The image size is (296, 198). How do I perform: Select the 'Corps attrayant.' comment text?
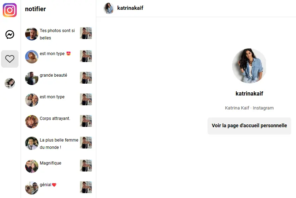coord(55,119)
